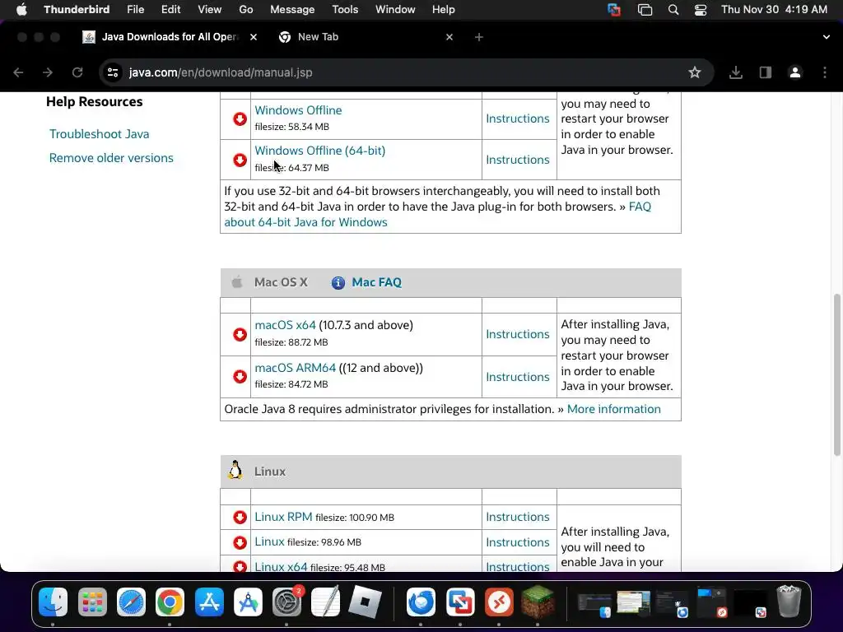Toggle the Chrome side panel icon
Image resolution: width=843 pixels, height=632 pixels.
click(766, 72)
